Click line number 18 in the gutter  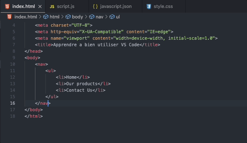click(x=13, y=116)
